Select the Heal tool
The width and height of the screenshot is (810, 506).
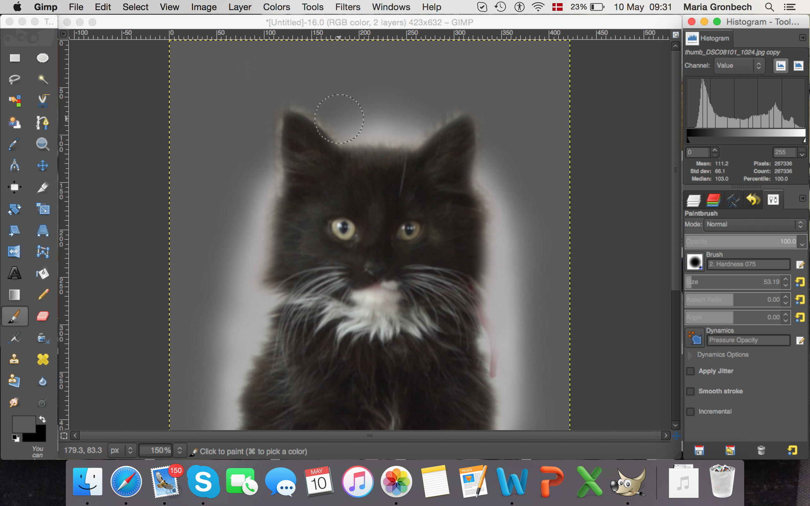[42, 360]
